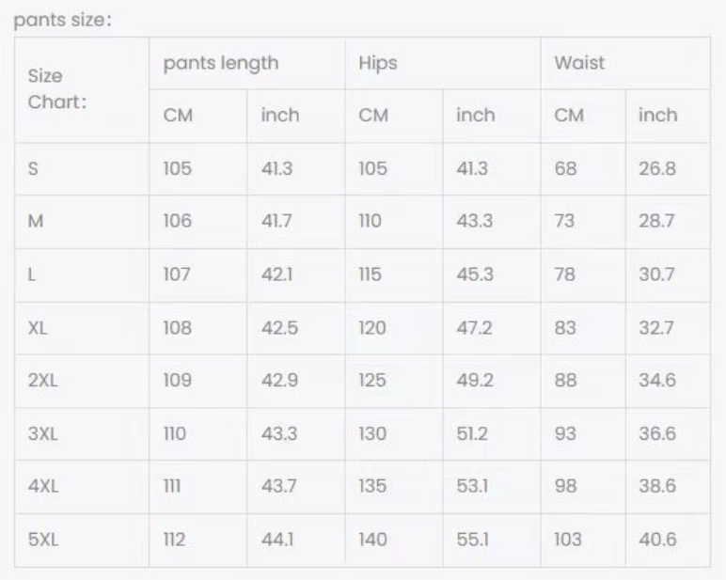Click the 135 CM hips cell

tap(393, 487)
